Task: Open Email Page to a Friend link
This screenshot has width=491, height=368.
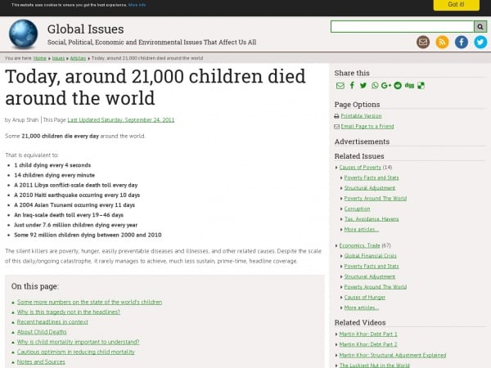Action: click(x=367, y=127)
